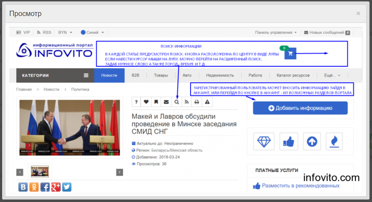
Task: Select the B2B tab
Action: pyautogui.click(x=136, y=76)
